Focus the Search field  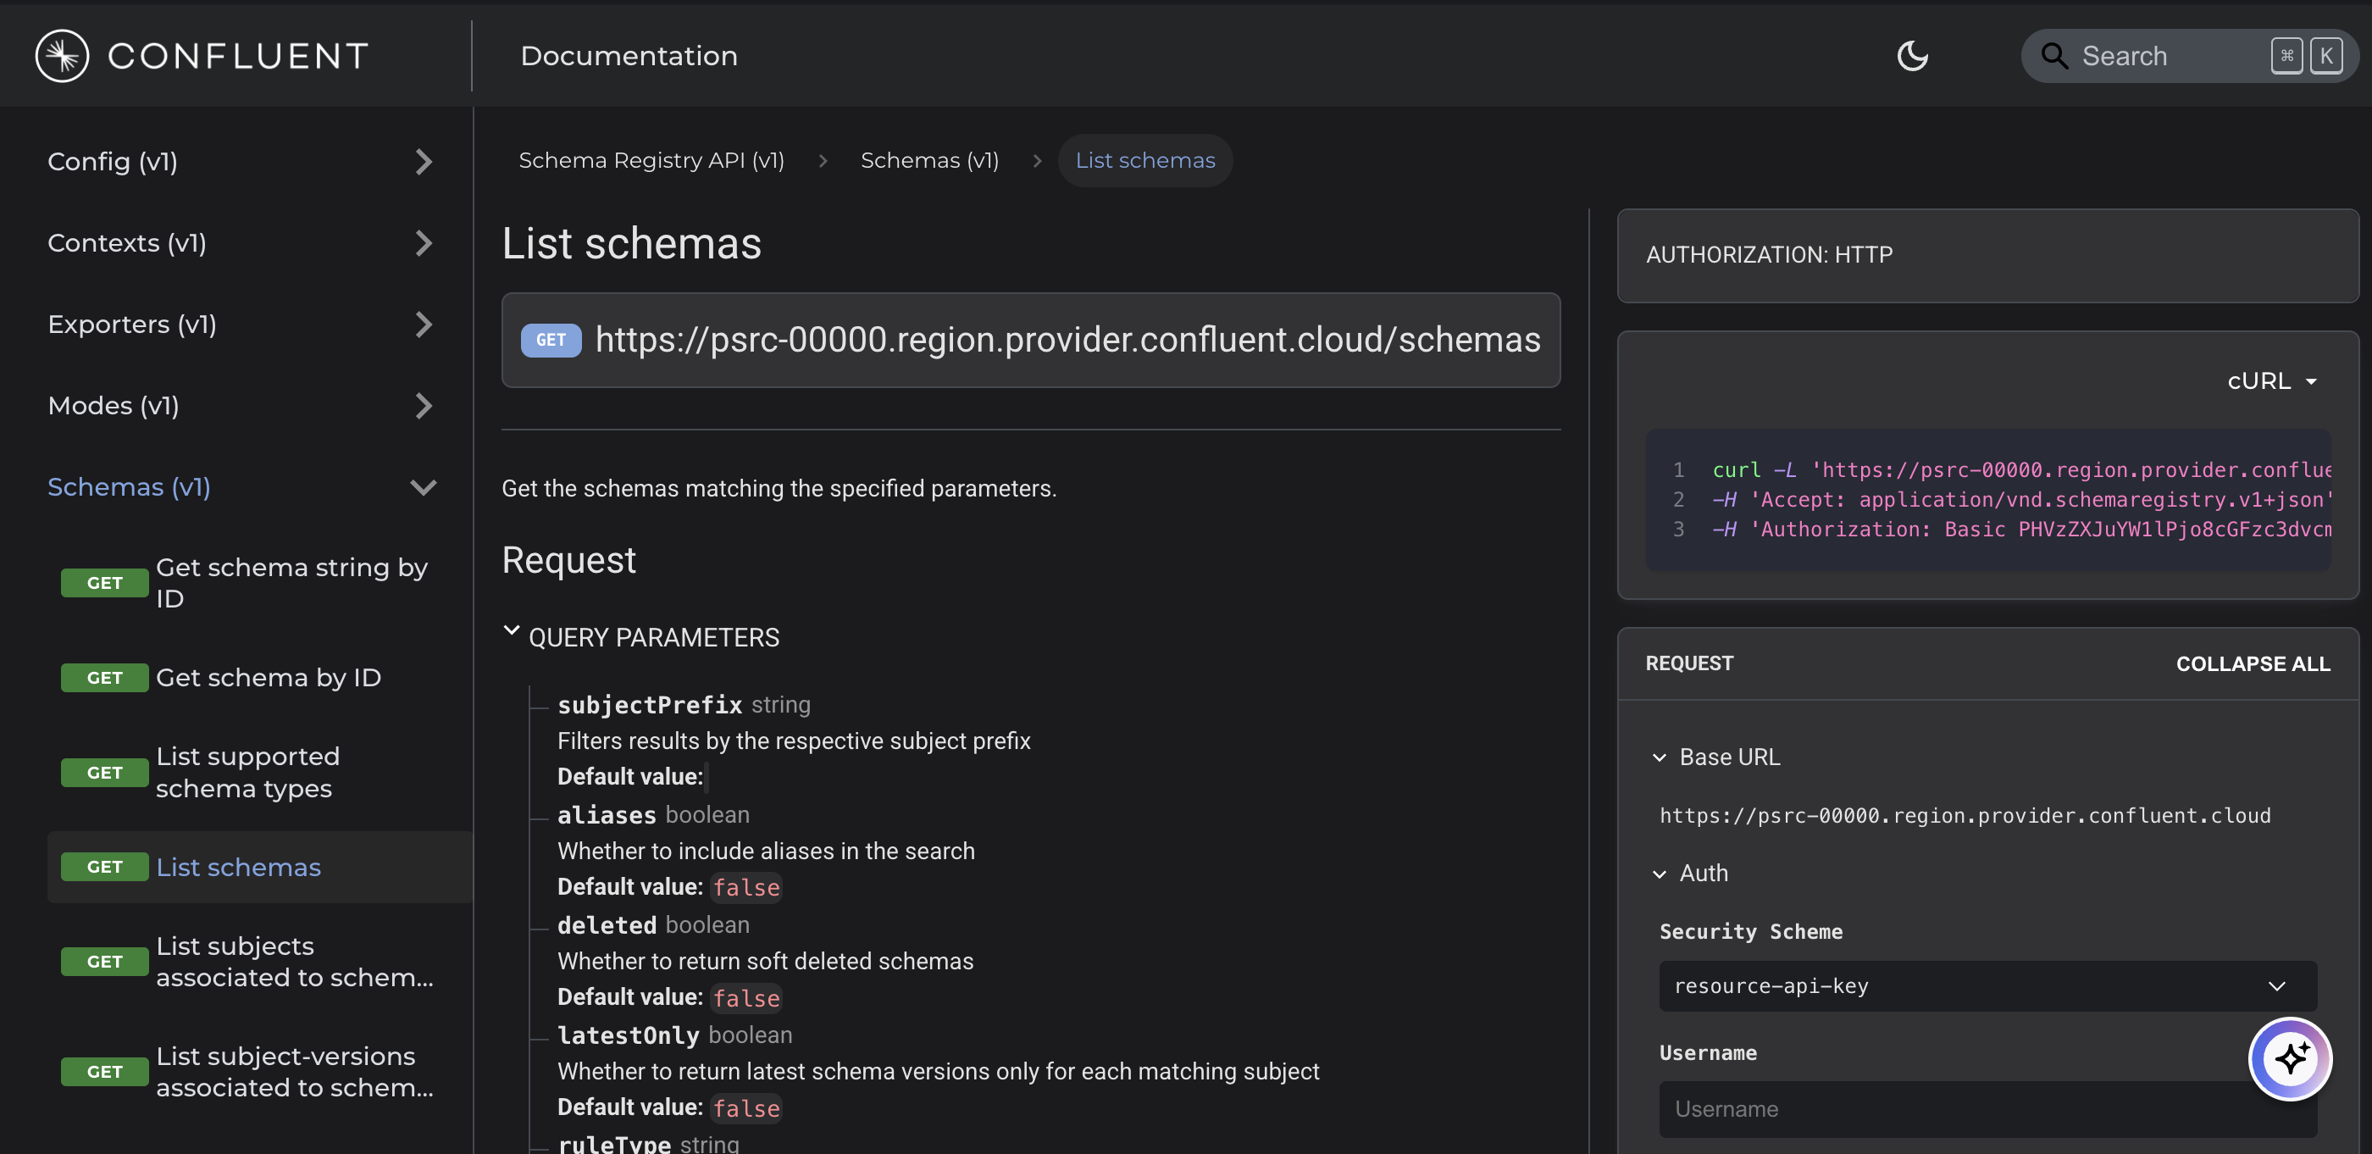(2188, 56)
